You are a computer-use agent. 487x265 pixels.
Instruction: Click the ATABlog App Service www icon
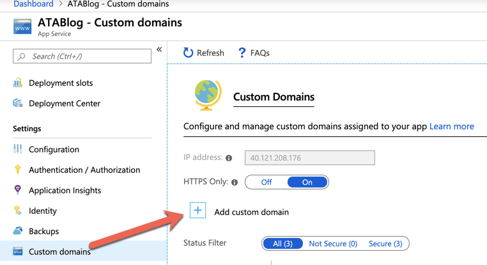pyautogui.click(x=22, y=26)
